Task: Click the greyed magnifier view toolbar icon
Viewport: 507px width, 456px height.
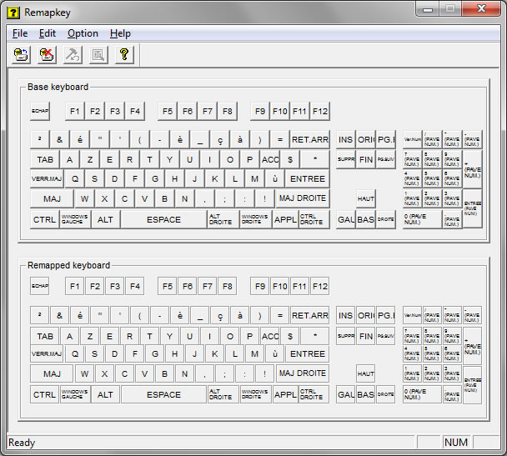Action: coord(98,55)
